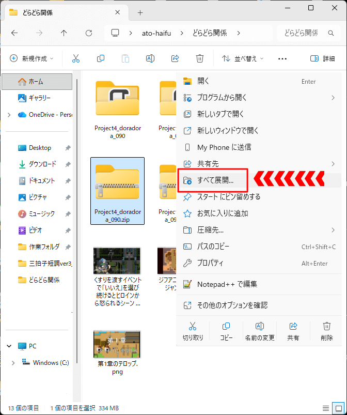Go up one folder level

[x=64, y=33]
